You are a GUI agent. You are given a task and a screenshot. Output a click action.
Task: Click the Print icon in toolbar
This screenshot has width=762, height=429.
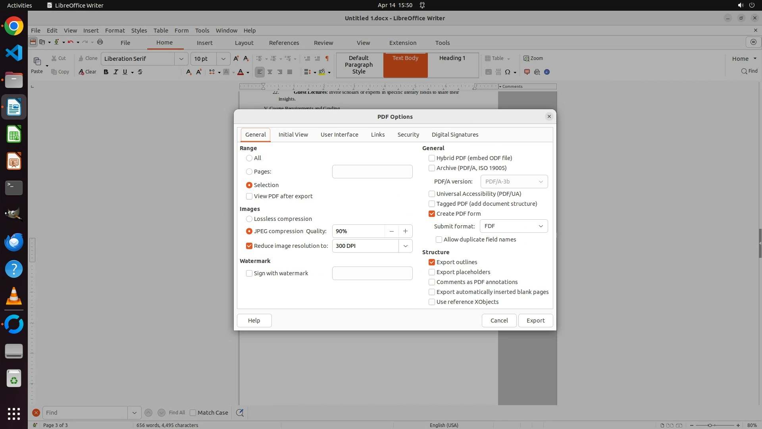pyautogui.click(x=100, y=42)
